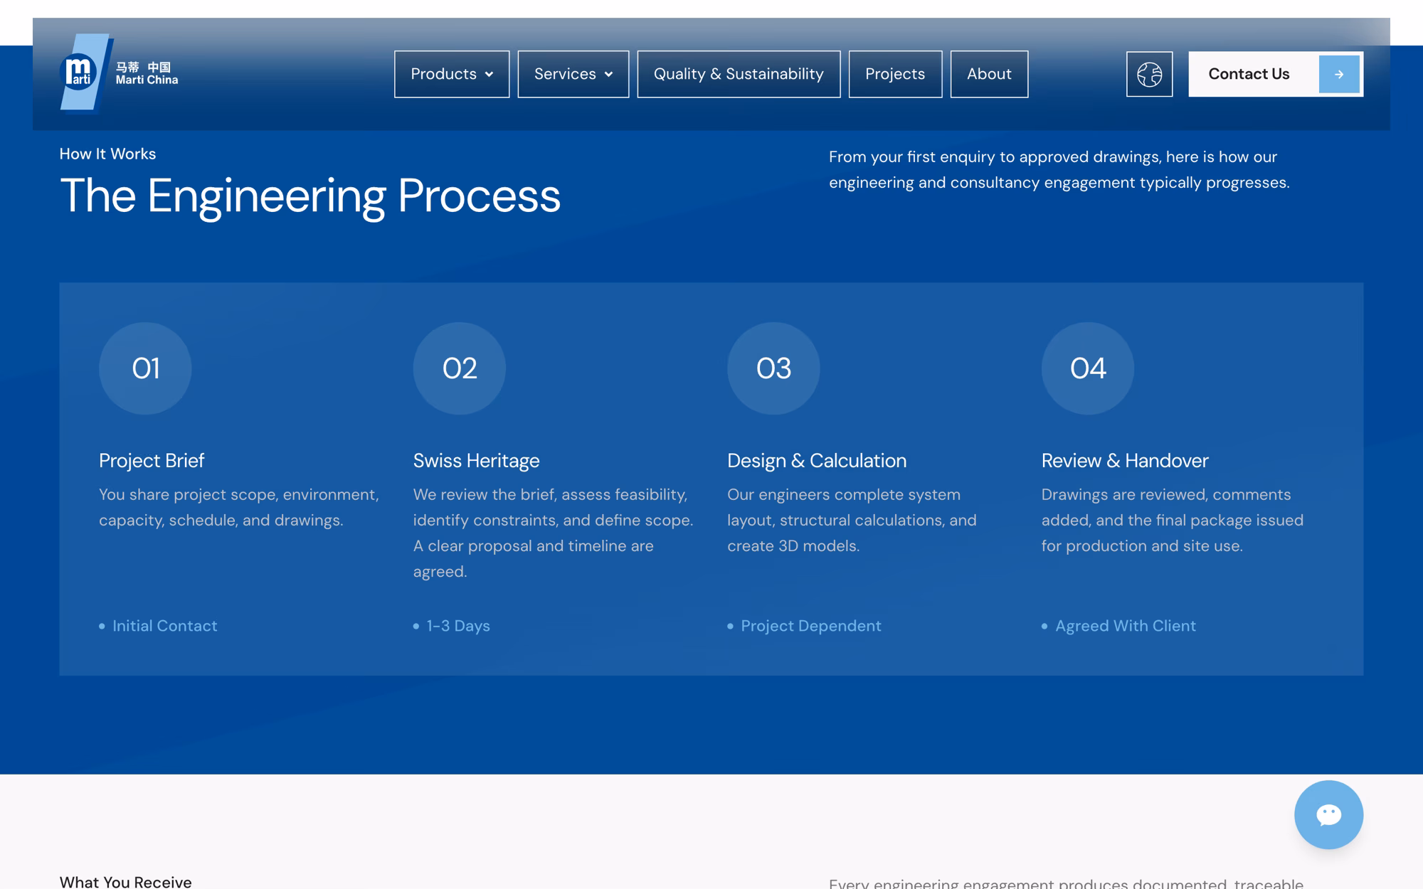Open the chat bubble widget
The height and width of the screenshot is (889, 1423).
(x=1328, y=814)
